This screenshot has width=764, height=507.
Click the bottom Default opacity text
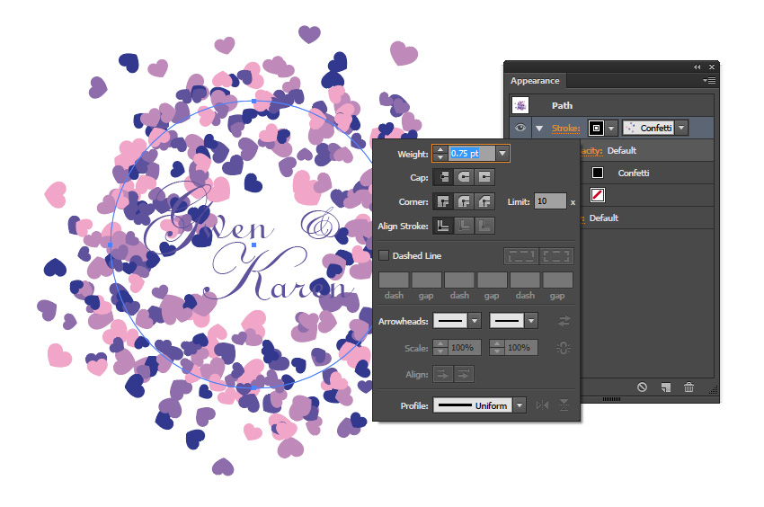click(x=604, y=218)
